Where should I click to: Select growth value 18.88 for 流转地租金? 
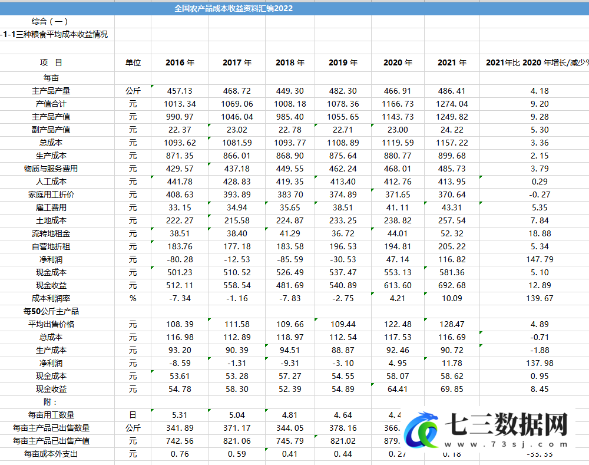540,233
